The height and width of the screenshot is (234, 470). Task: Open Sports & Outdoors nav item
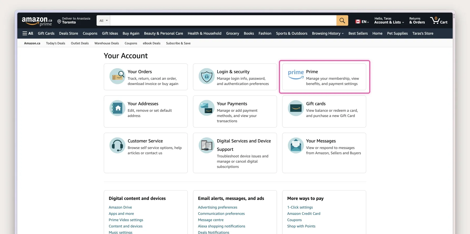tap(292, 33)
